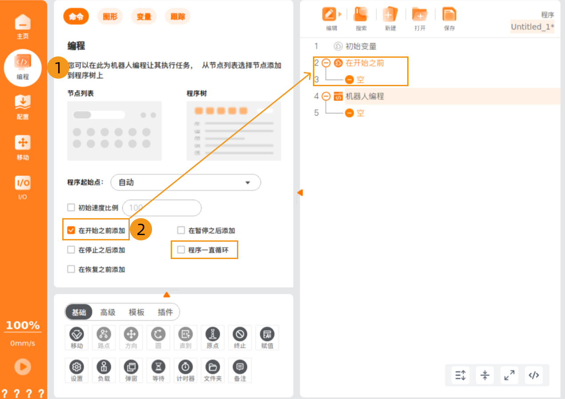Image resolution: width=565 pixels, height=399 pixels.
Task: Select the 命令 tab
Action: pyautogui.click(x=76, y=17)
